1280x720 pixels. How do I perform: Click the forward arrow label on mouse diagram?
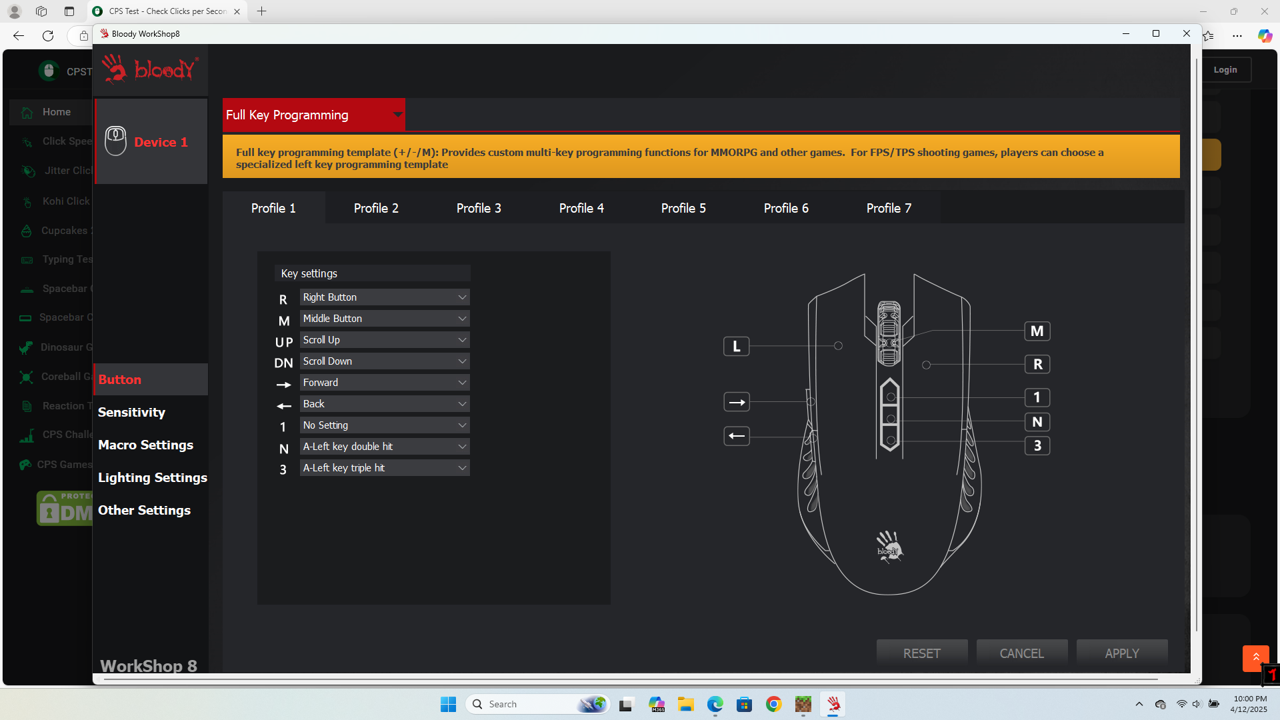[736, 402]
